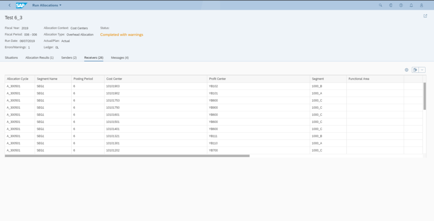The image size is (434, 221).
Task: Click the Profit Center column header
Action: 217,79
